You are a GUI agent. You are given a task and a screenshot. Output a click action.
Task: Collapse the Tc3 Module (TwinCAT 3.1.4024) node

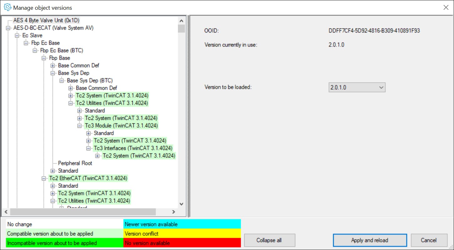tap(80, 126)
